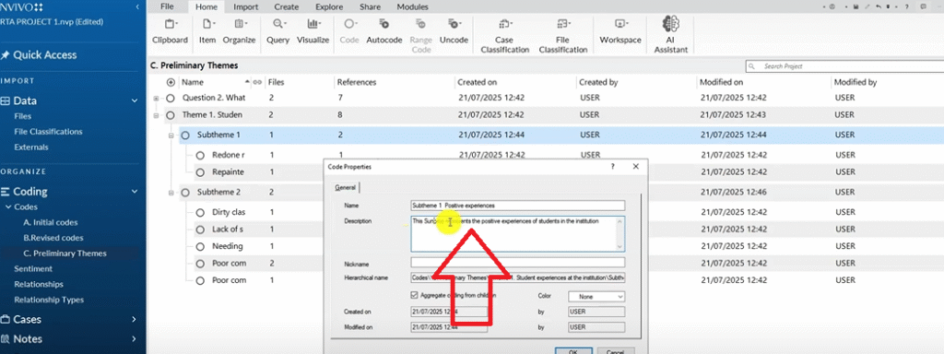The height and width of the screenshot is (354, 944).
Task: Open Relationship Types in sidebar
Action: point(49,300)
